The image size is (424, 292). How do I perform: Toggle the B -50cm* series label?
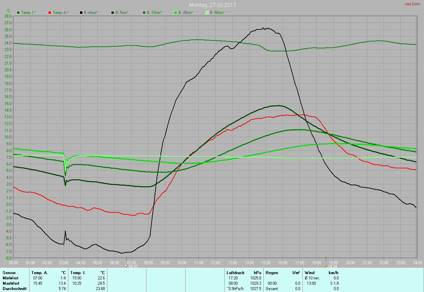coord(217,13)
